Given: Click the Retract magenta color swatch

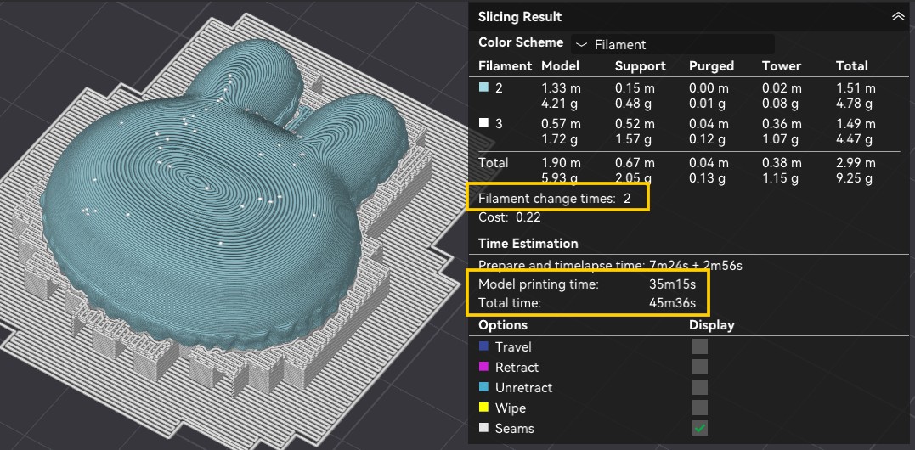Looking at the screenshot, I should [x=483, y=367].
